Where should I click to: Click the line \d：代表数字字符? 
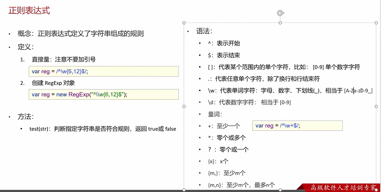249,102
